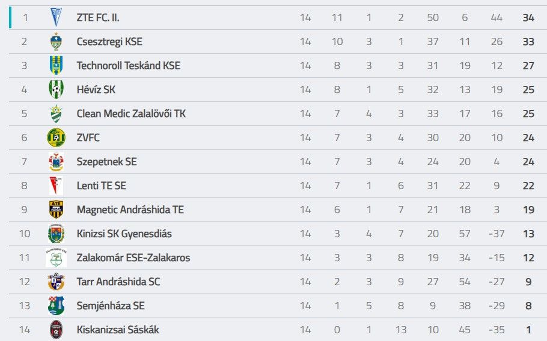
Task: Click the Semjénháza SE crest
Action: 56,306
